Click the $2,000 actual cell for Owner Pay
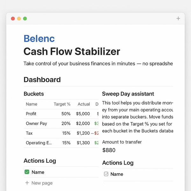Screen dimensions: 191x191 pos(83,124)
